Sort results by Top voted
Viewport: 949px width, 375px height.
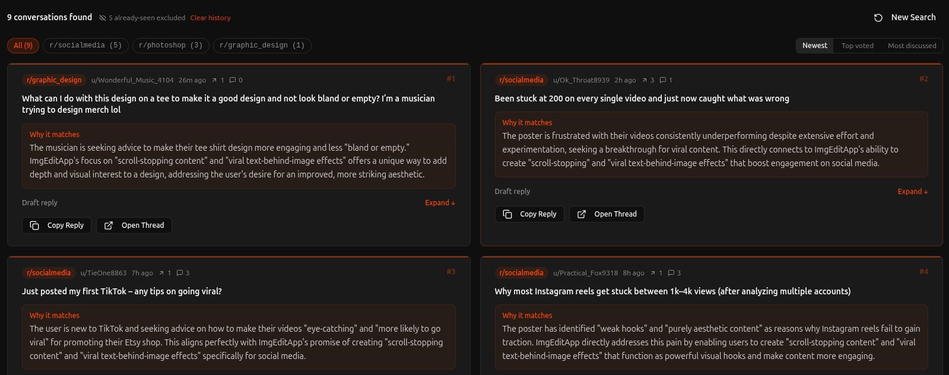[857, 46]
